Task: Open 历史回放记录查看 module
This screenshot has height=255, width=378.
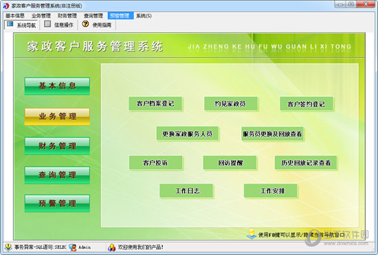Action: pos(306,163)
